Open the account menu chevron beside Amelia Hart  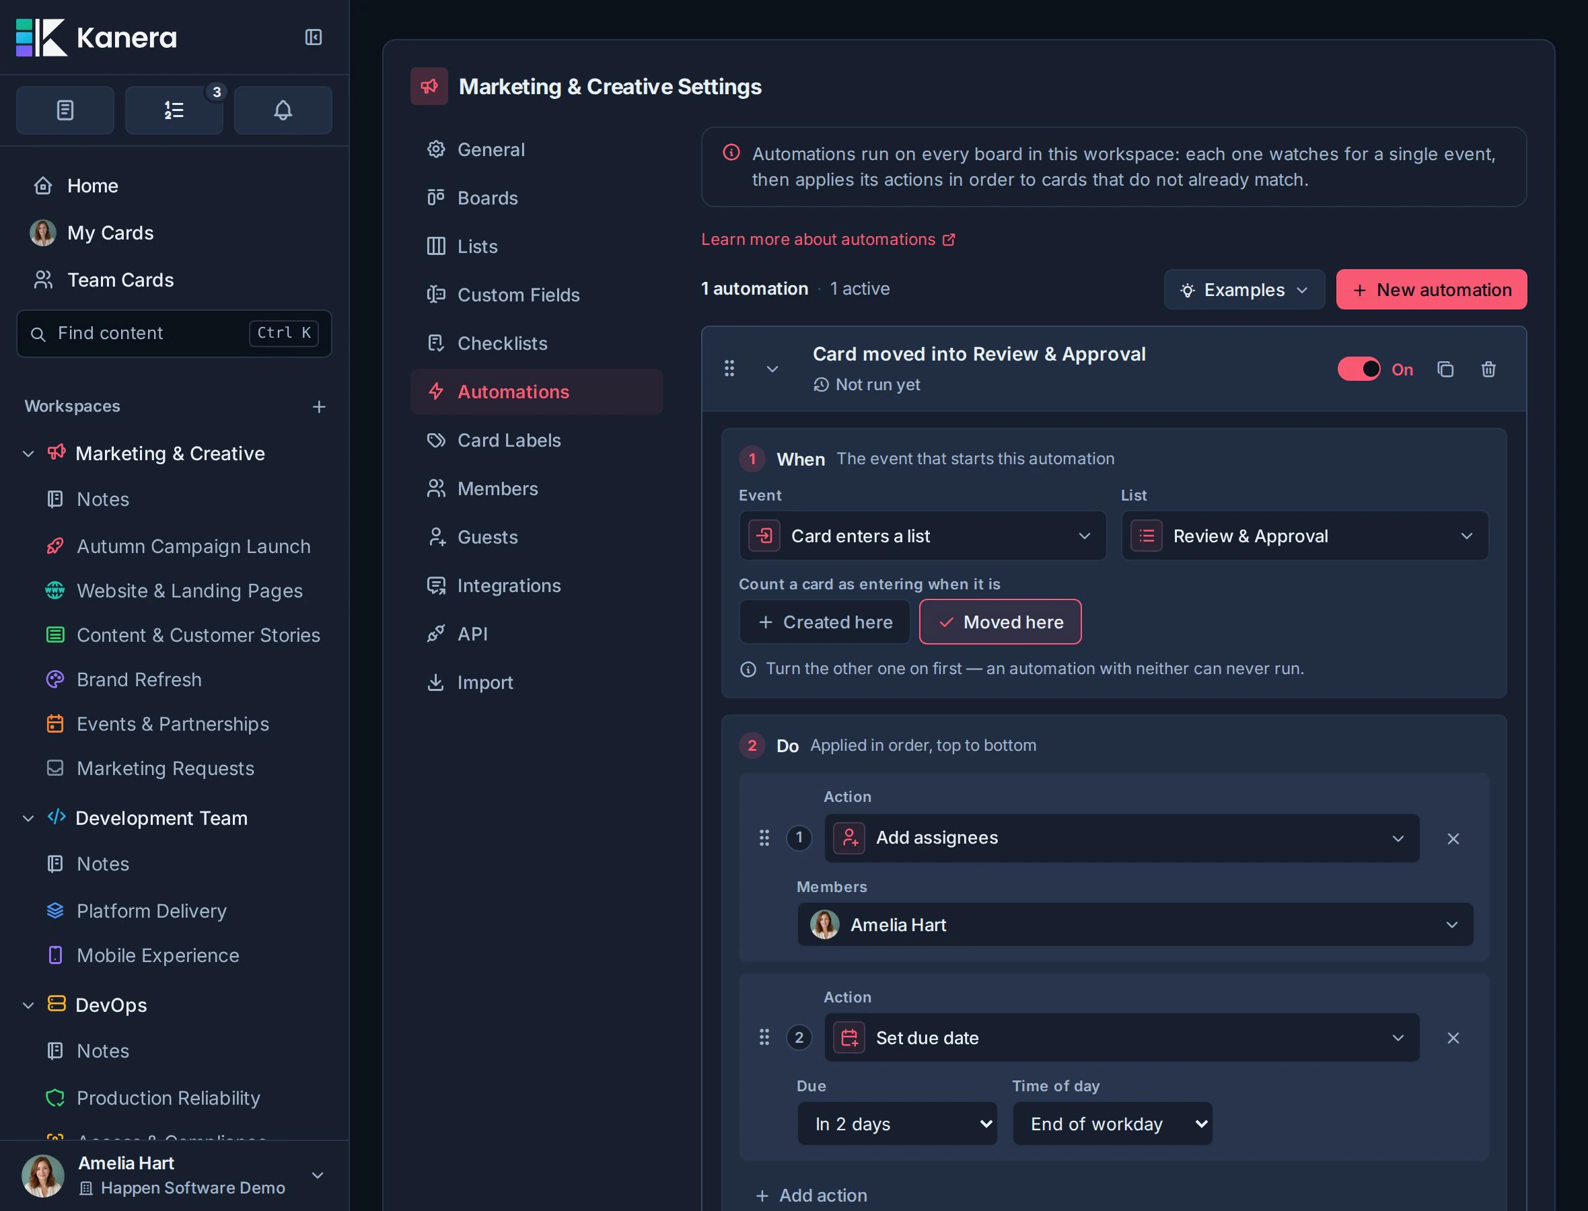pos(317,1176)
